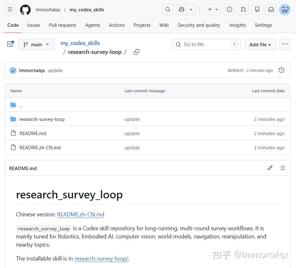Open the Projects tab
296x268 pixels.
click(x=142, y=25)
